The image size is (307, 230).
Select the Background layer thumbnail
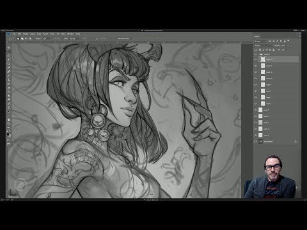pos(260,141)
